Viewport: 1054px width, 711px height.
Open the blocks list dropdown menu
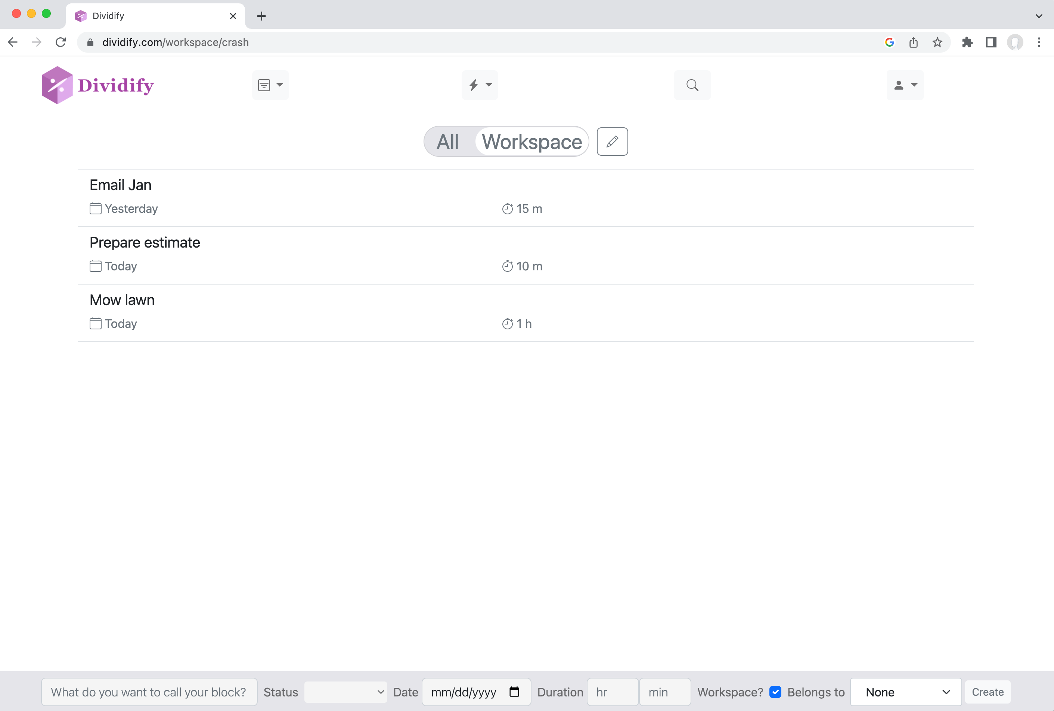tap(270, 85)
